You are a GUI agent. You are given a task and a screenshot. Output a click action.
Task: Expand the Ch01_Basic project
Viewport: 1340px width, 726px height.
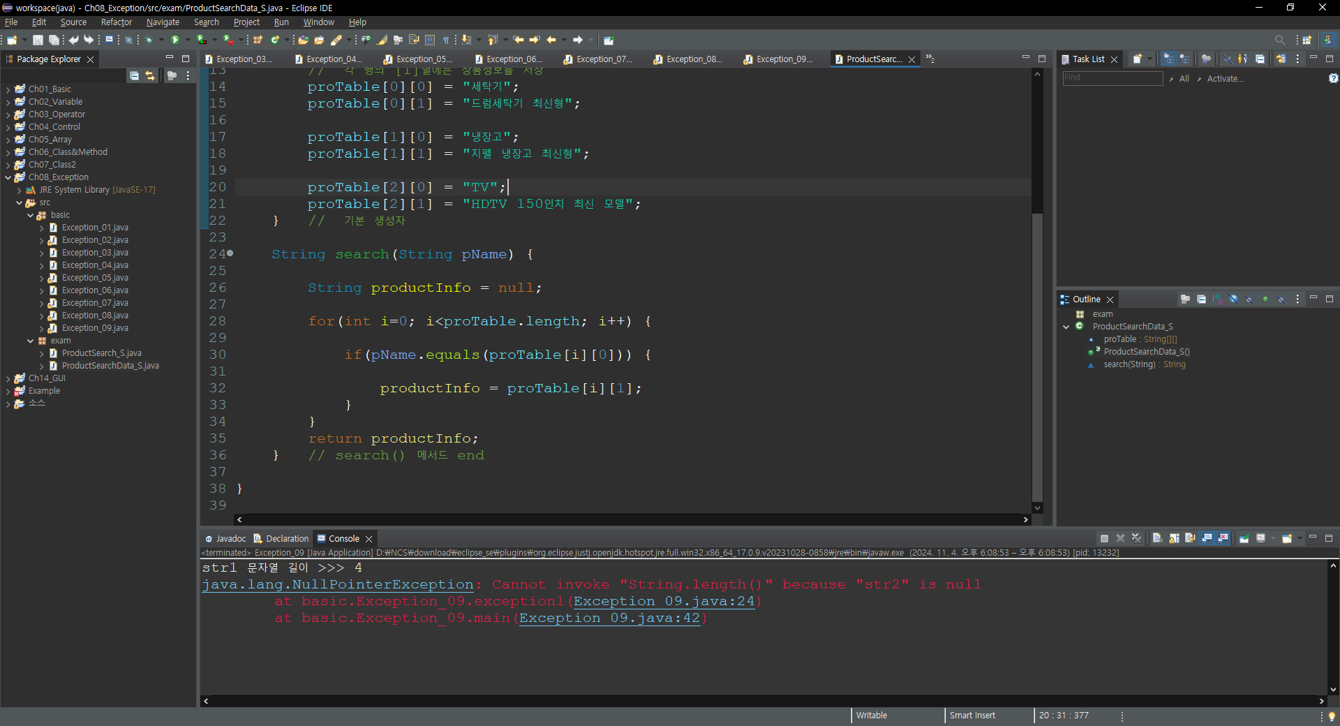coord(8,89)
